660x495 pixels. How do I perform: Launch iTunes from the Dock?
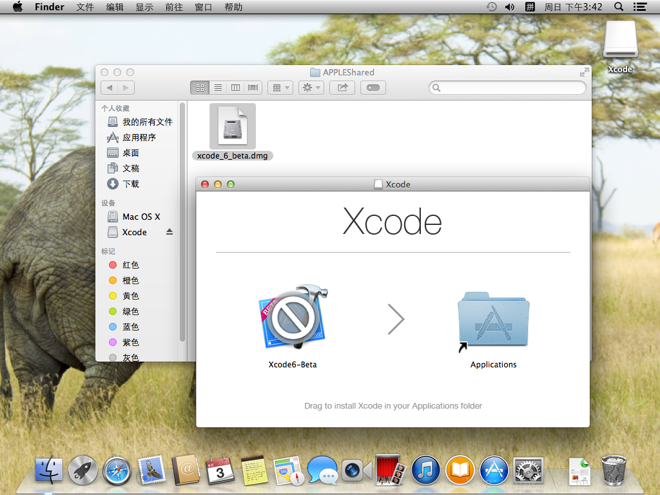point(425,470)
